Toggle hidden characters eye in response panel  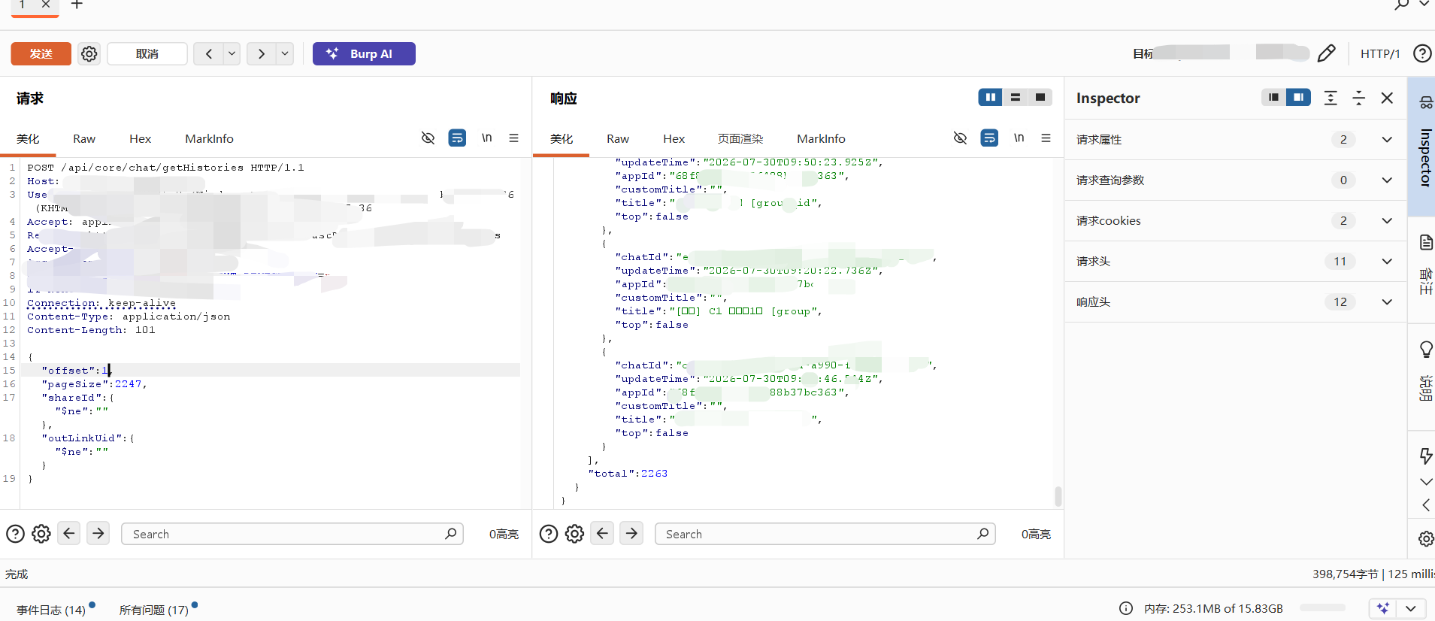(960, 138)
